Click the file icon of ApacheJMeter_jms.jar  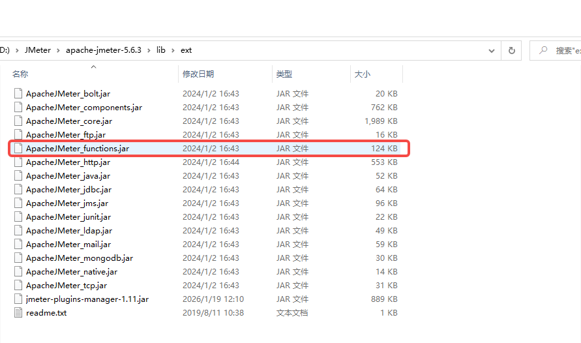coord(18,203)
